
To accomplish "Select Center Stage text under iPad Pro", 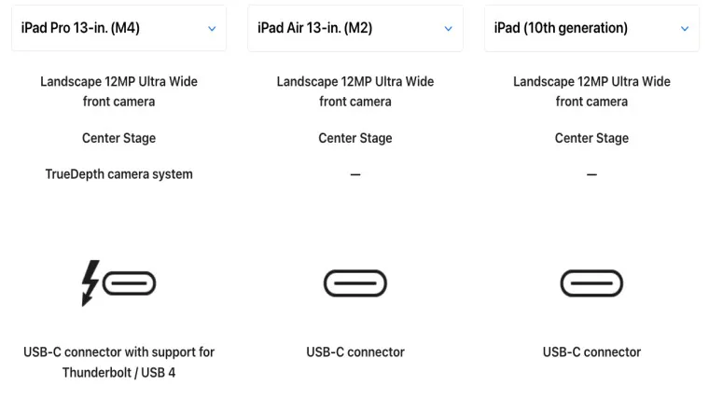I will tap(118, 138).
